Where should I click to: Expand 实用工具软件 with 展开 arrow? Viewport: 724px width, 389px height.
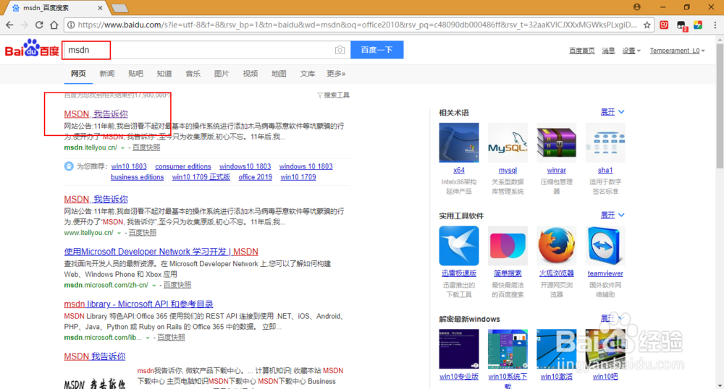coord(613,215)
